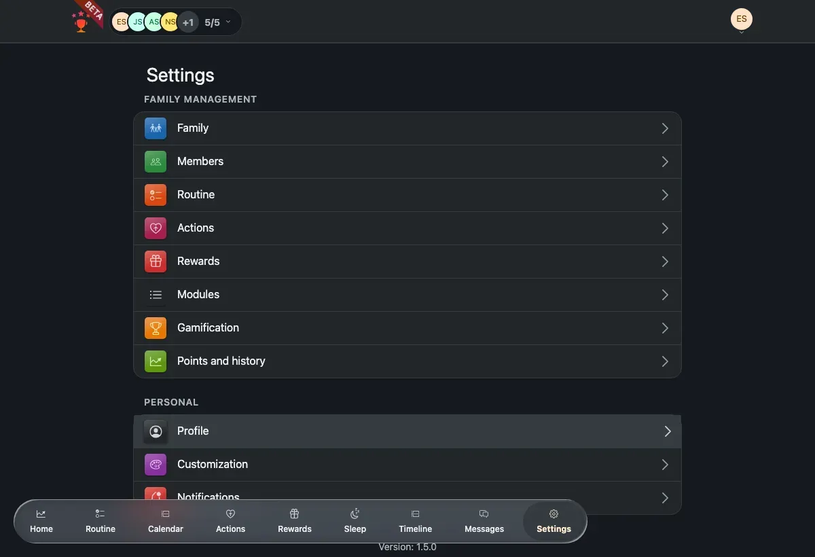Click the pink Actions heart icon
Image resolution: width=815 pixels, height=557 pixels.
pos(156,228)
